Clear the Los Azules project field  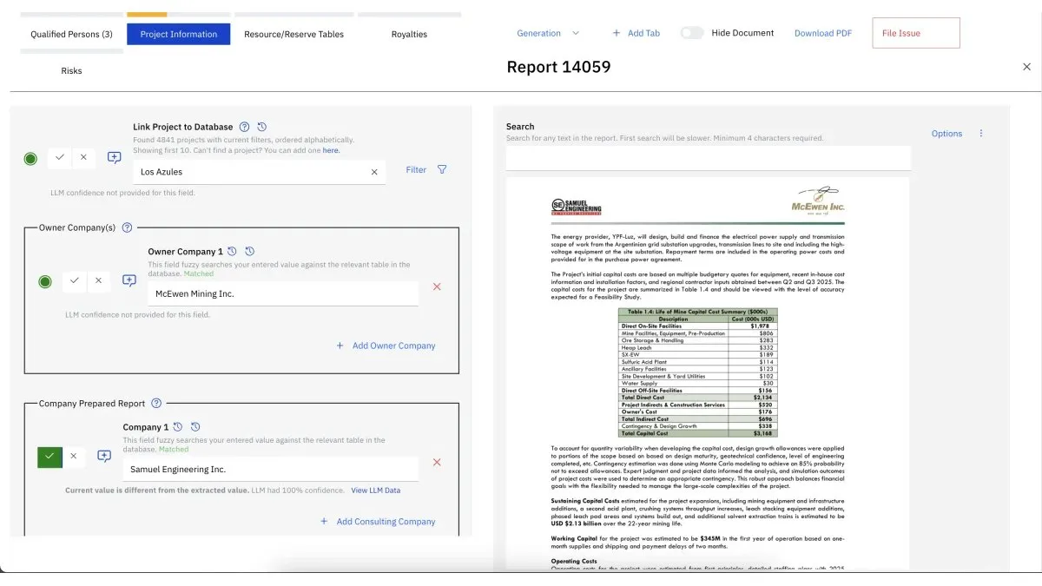tap(374, 172)
